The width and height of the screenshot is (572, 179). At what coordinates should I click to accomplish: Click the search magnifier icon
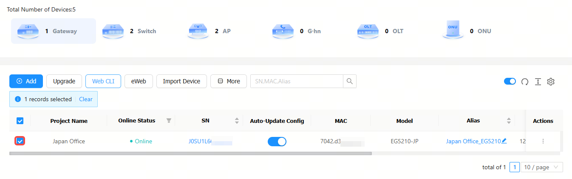tap(350, 81)
